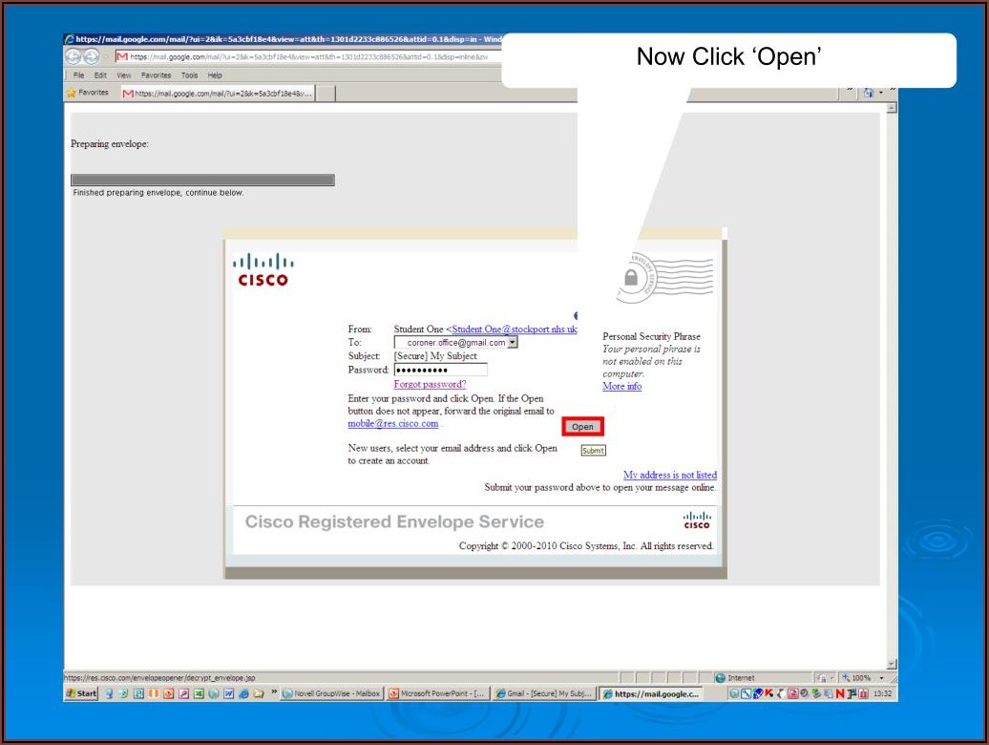This screenshot has height=745, width=989.
Task: Click the envelope padlock stamp icon
Action: coord(631,278)
